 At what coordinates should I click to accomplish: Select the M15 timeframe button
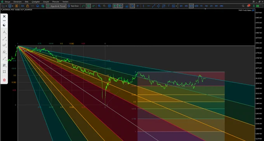click(x=191, y=6)
